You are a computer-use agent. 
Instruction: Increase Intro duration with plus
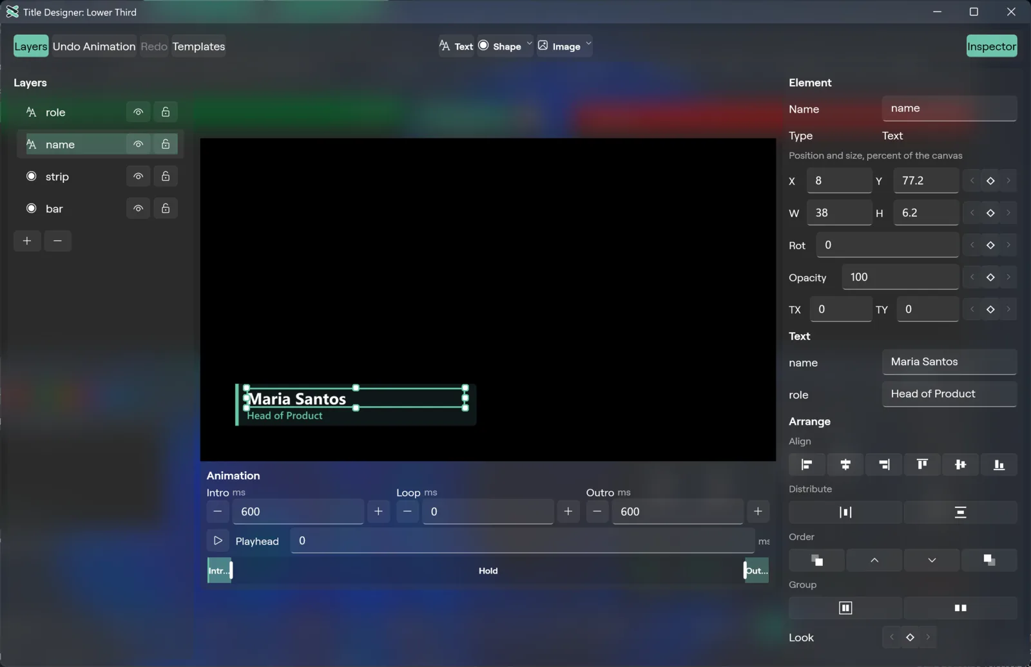pos(378,512)
